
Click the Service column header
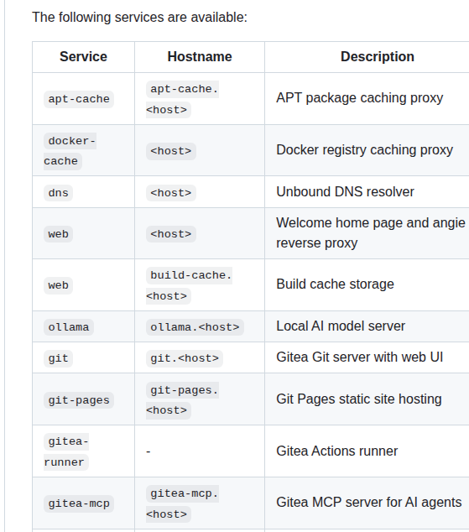[83, 57]
